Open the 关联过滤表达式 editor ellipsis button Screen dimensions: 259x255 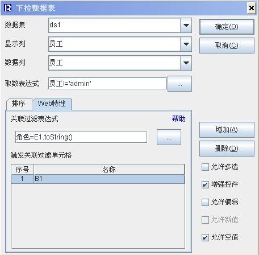coord(169,137)
